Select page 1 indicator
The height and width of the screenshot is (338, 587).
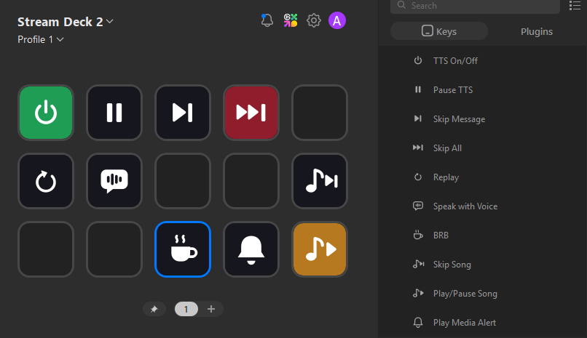(186, 309)
